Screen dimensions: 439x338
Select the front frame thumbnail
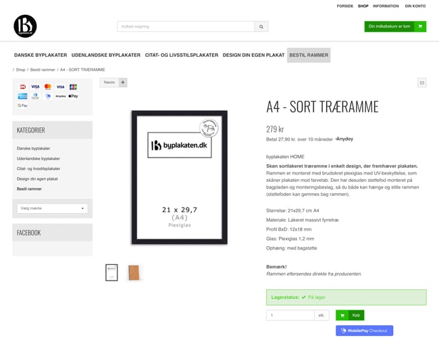pyautogui.click(x=111, y=272)
